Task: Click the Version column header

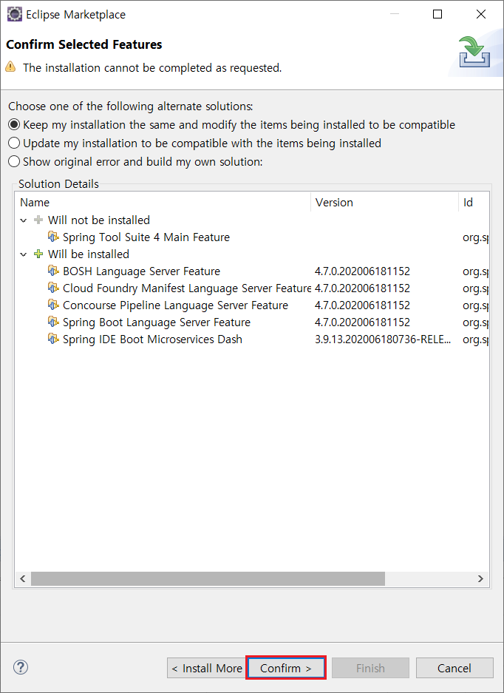Action: (x=385, y=203)
